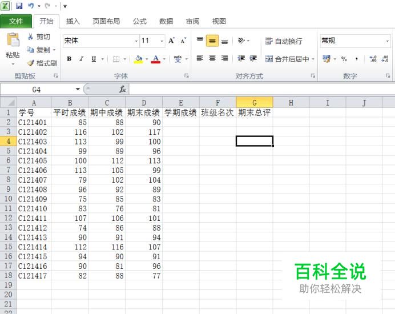Open the font size 11 dropdown
This screenshot has height=314, width=395.
tap(162, 41)
